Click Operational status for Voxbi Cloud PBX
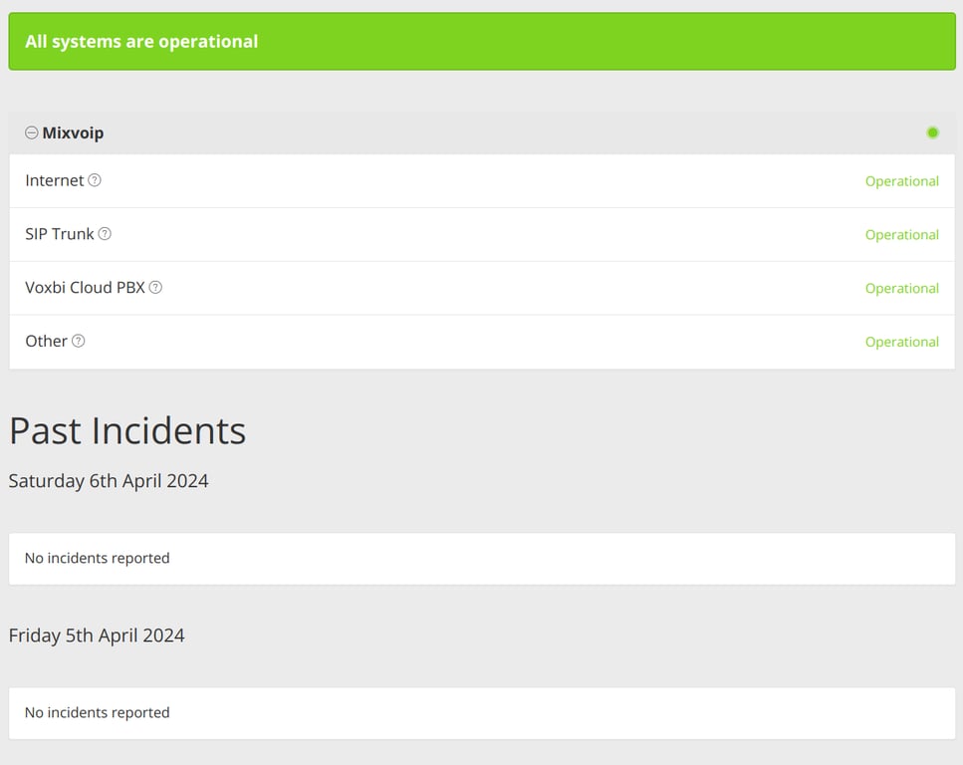 tap(901, 288)
